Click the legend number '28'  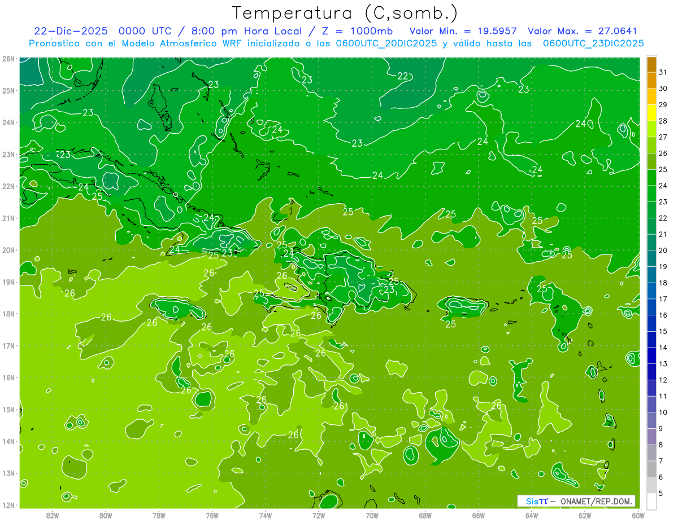pyautogui.click(x=663, y=121)
